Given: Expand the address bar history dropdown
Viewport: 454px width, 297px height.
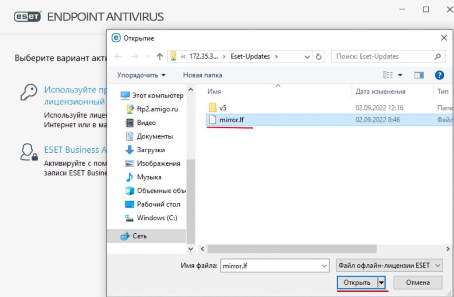Looking at the screenshot, I should click(308, 57).
